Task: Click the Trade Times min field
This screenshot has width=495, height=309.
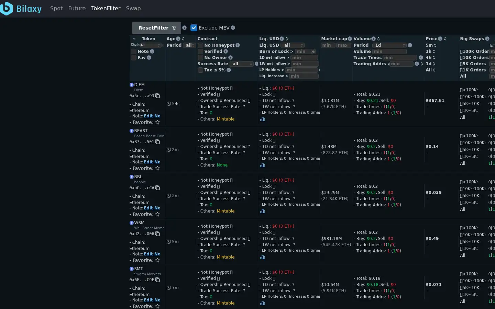Action: coord(400,58)
